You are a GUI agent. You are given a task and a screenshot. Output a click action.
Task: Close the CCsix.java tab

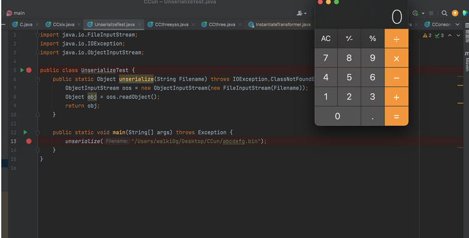tap(79, 24)
